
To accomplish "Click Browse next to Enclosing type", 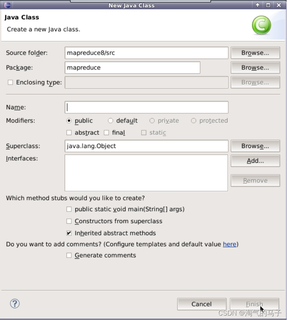I will (255, 82).
